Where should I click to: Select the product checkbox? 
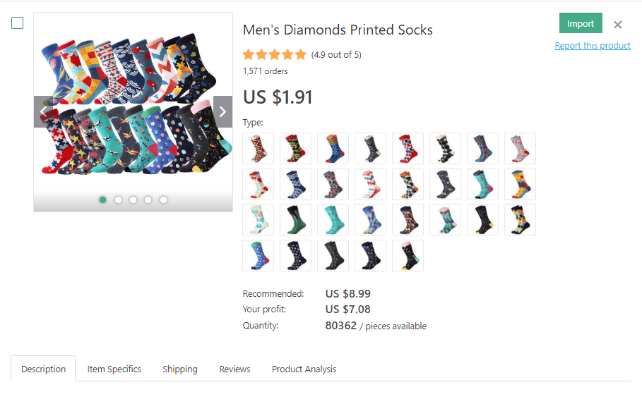18,23
